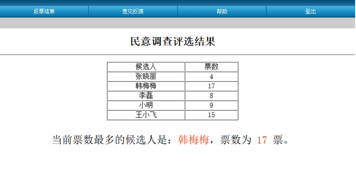Select candidate name 李磊

(x=146, y=96)
